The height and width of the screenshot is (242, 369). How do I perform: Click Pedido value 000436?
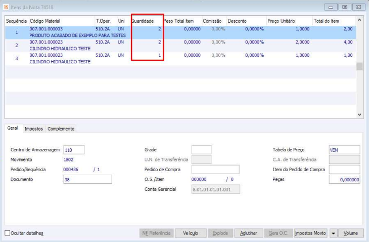point(71,170)
